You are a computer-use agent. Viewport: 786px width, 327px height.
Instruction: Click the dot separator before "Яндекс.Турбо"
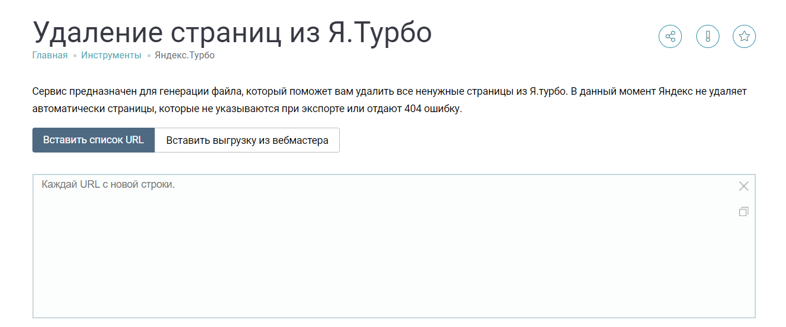pyautogui.click(x=149, y=56)
